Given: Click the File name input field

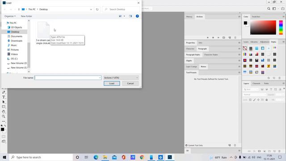Looking at the screenshot, I should point(67,78).
